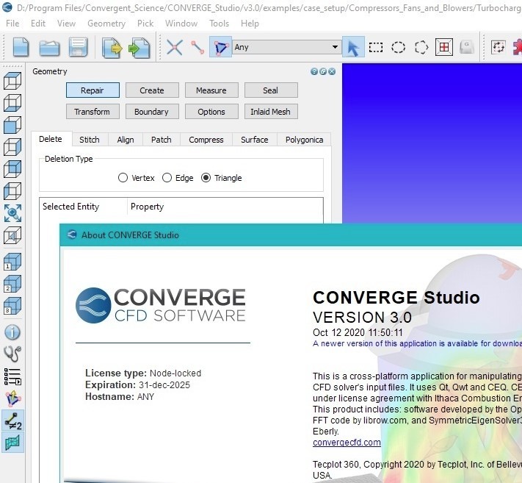Click the zoom-to-fit view icon
The image size is (522, 483).
(12, 213)
